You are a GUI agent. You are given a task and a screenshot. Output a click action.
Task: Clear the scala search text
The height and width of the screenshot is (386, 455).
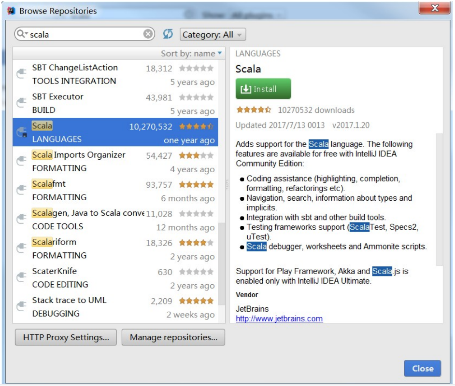(148, 34)
